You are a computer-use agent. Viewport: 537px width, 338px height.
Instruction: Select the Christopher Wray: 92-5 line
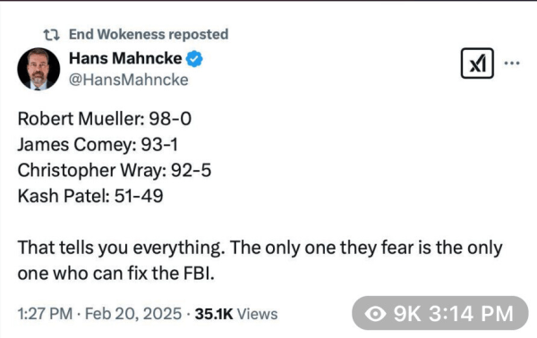pyautogui.click(x=115, y=171)
